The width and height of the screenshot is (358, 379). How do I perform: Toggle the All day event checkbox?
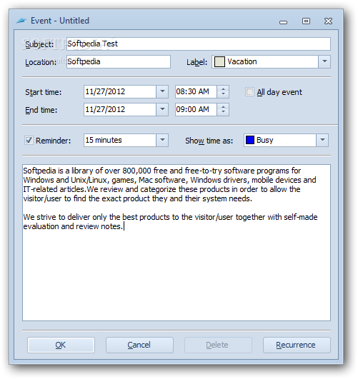tap(249, 92)
